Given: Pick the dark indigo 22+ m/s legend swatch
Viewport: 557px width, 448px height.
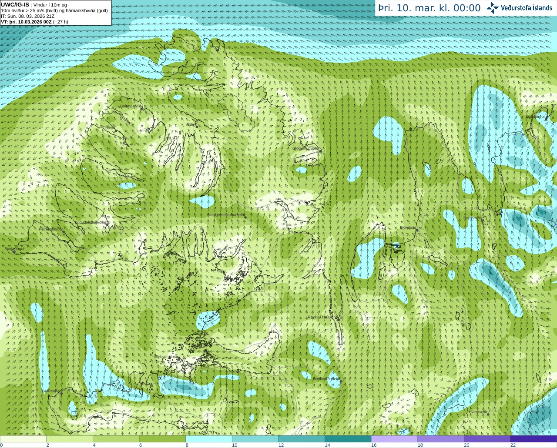Looking at the screenshot, I should 534,439.
